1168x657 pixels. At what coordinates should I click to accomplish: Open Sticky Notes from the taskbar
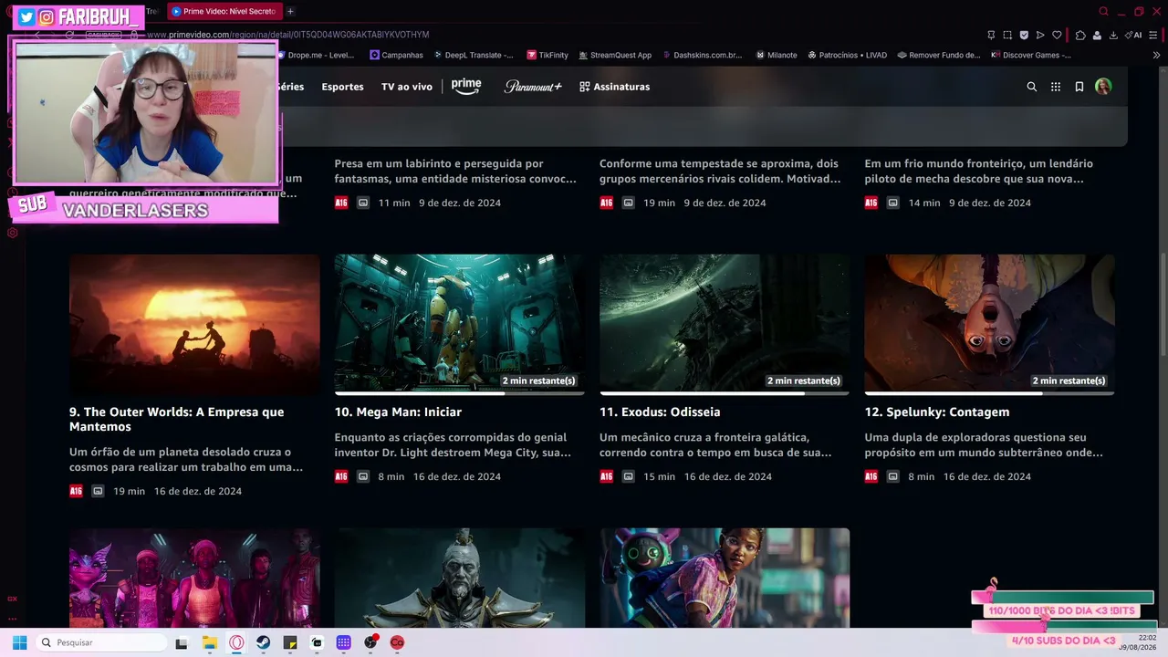coord(290,642)
